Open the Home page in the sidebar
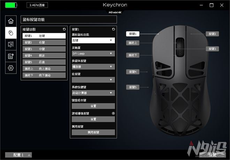This screenshot has width=230, height=160. pos(11,21)
